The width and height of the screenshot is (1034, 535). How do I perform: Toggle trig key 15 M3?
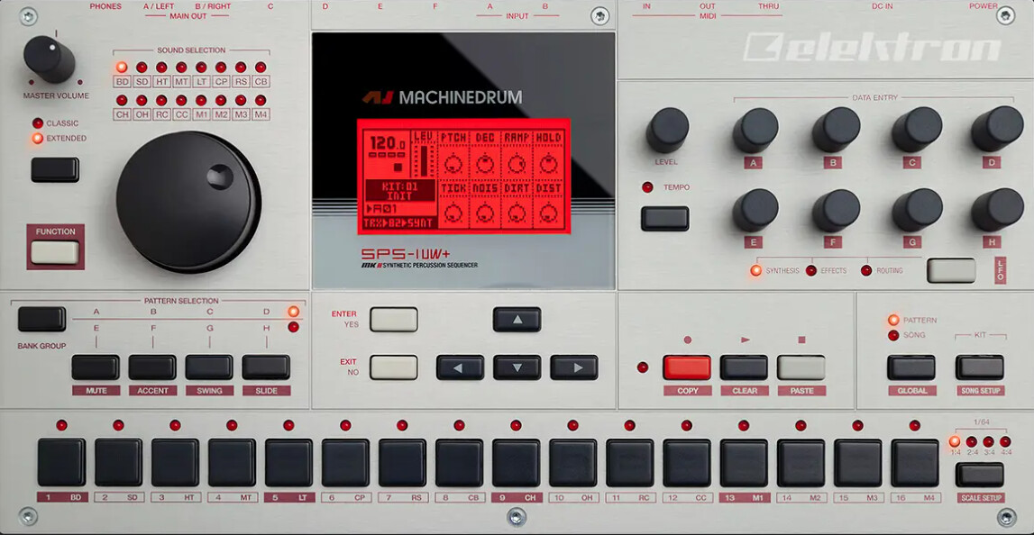[x=858, y=463]
